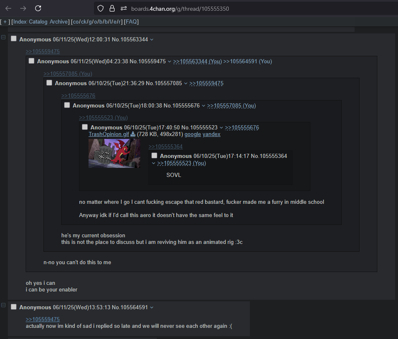The height and width of the screenshot is (339, 398).
Task: Open tracking protection shield icon
Action: [x=101, y=9]
